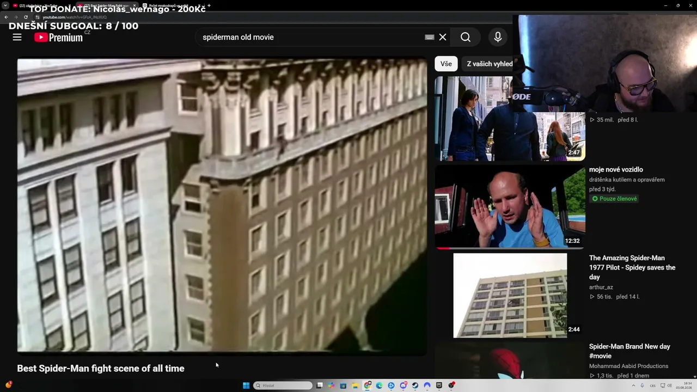Close the 'Best Spider-Man fight' browser tab

[x=134, y=5]
